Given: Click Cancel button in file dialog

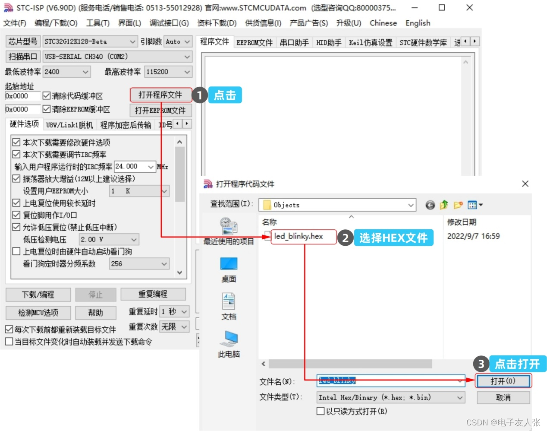Looking at the screenshot, I should click(x=503, y=398).
